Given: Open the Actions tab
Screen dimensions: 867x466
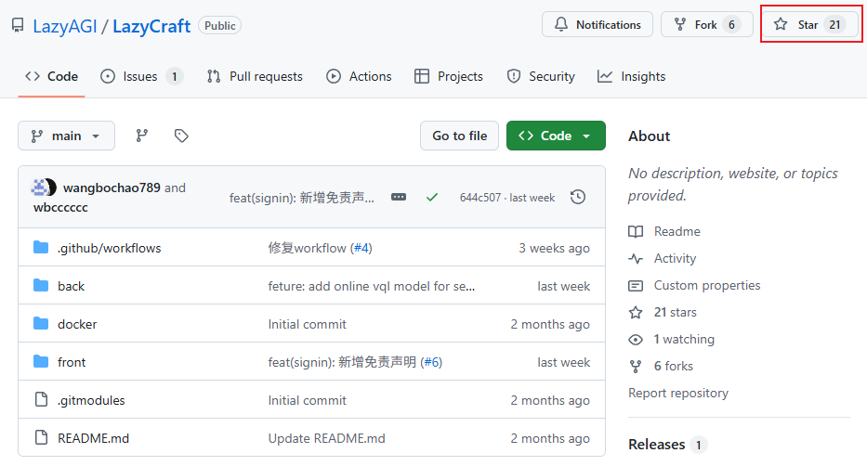Looking at the screenshot, I should (359, 77).
